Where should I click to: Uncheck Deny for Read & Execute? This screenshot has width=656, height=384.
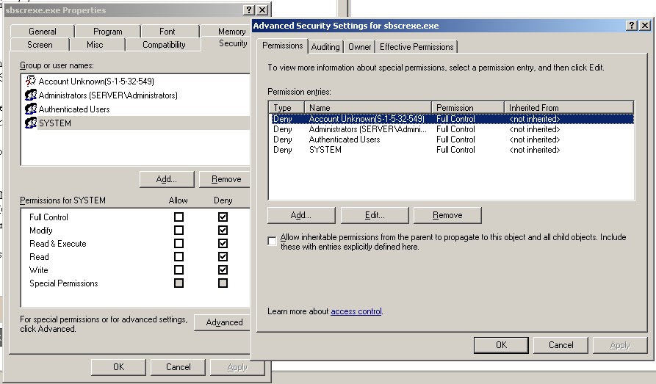pyautogui.click(x=223, y=244)
